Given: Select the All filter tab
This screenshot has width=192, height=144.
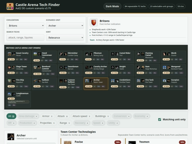Looking at the screenshot, I should [x=11, y=116].
